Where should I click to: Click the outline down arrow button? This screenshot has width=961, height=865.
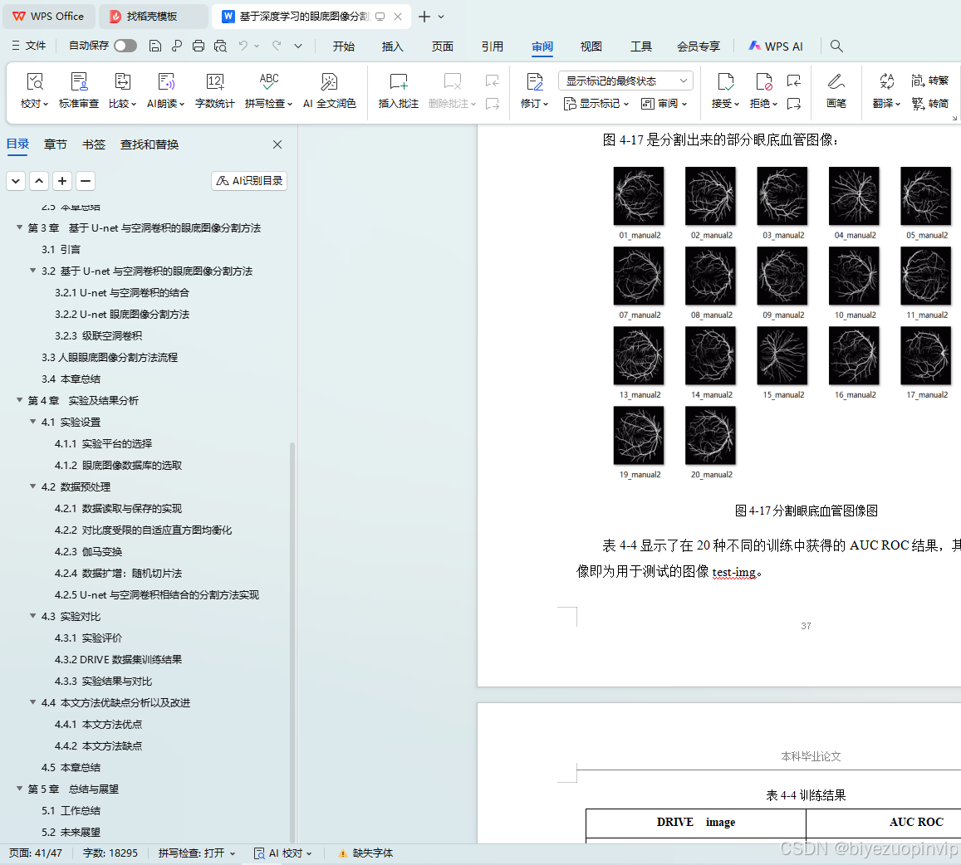(x=16, y=181)
